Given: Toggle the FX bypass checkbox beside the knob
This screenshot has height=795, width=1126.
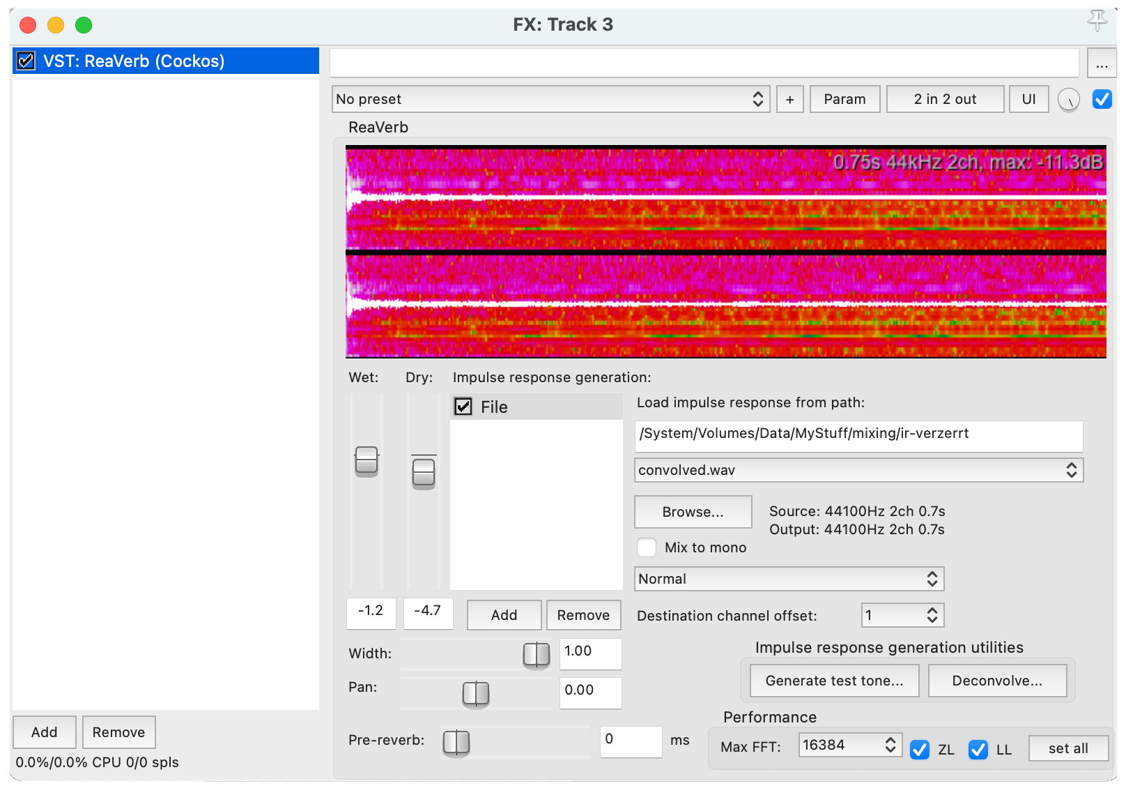Looking at the screenshot, I should 1102,99.
